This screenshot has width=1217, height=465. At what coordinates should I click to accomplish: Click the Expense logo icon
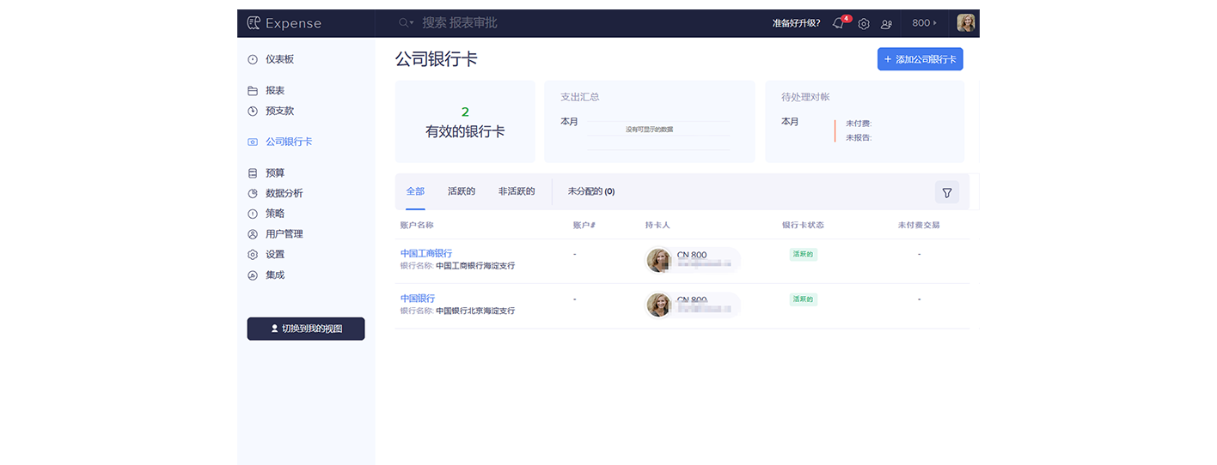coord(254,23)
